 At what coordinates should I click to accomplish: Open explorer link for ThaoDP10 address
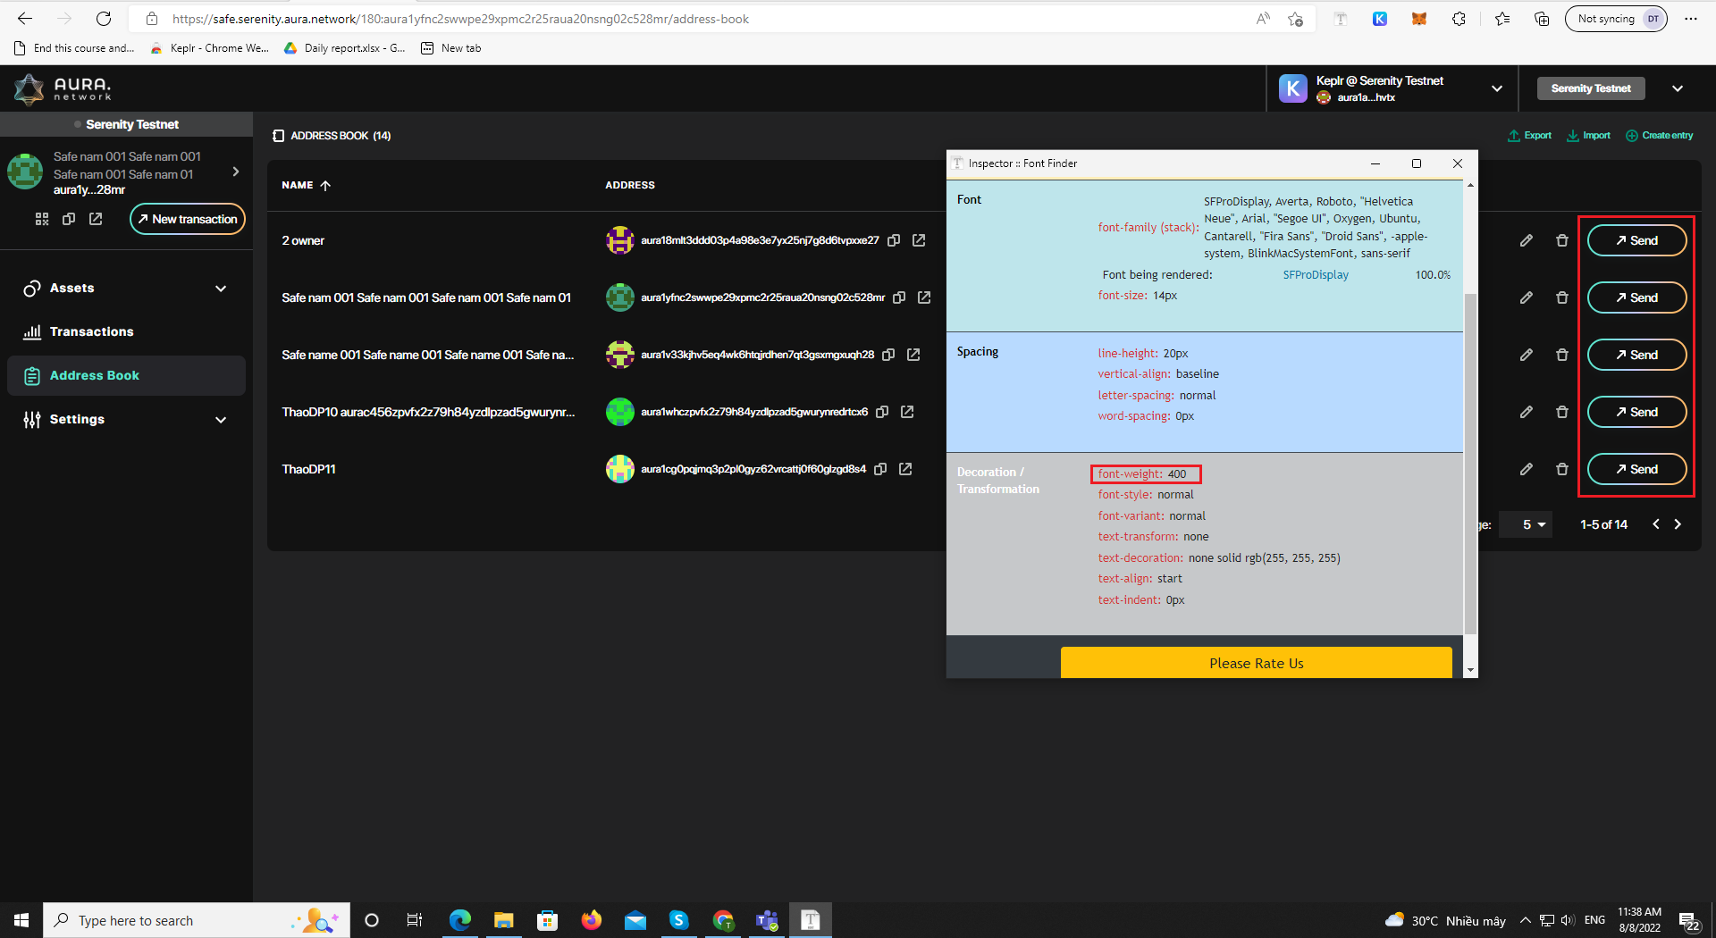pos(907,412)
